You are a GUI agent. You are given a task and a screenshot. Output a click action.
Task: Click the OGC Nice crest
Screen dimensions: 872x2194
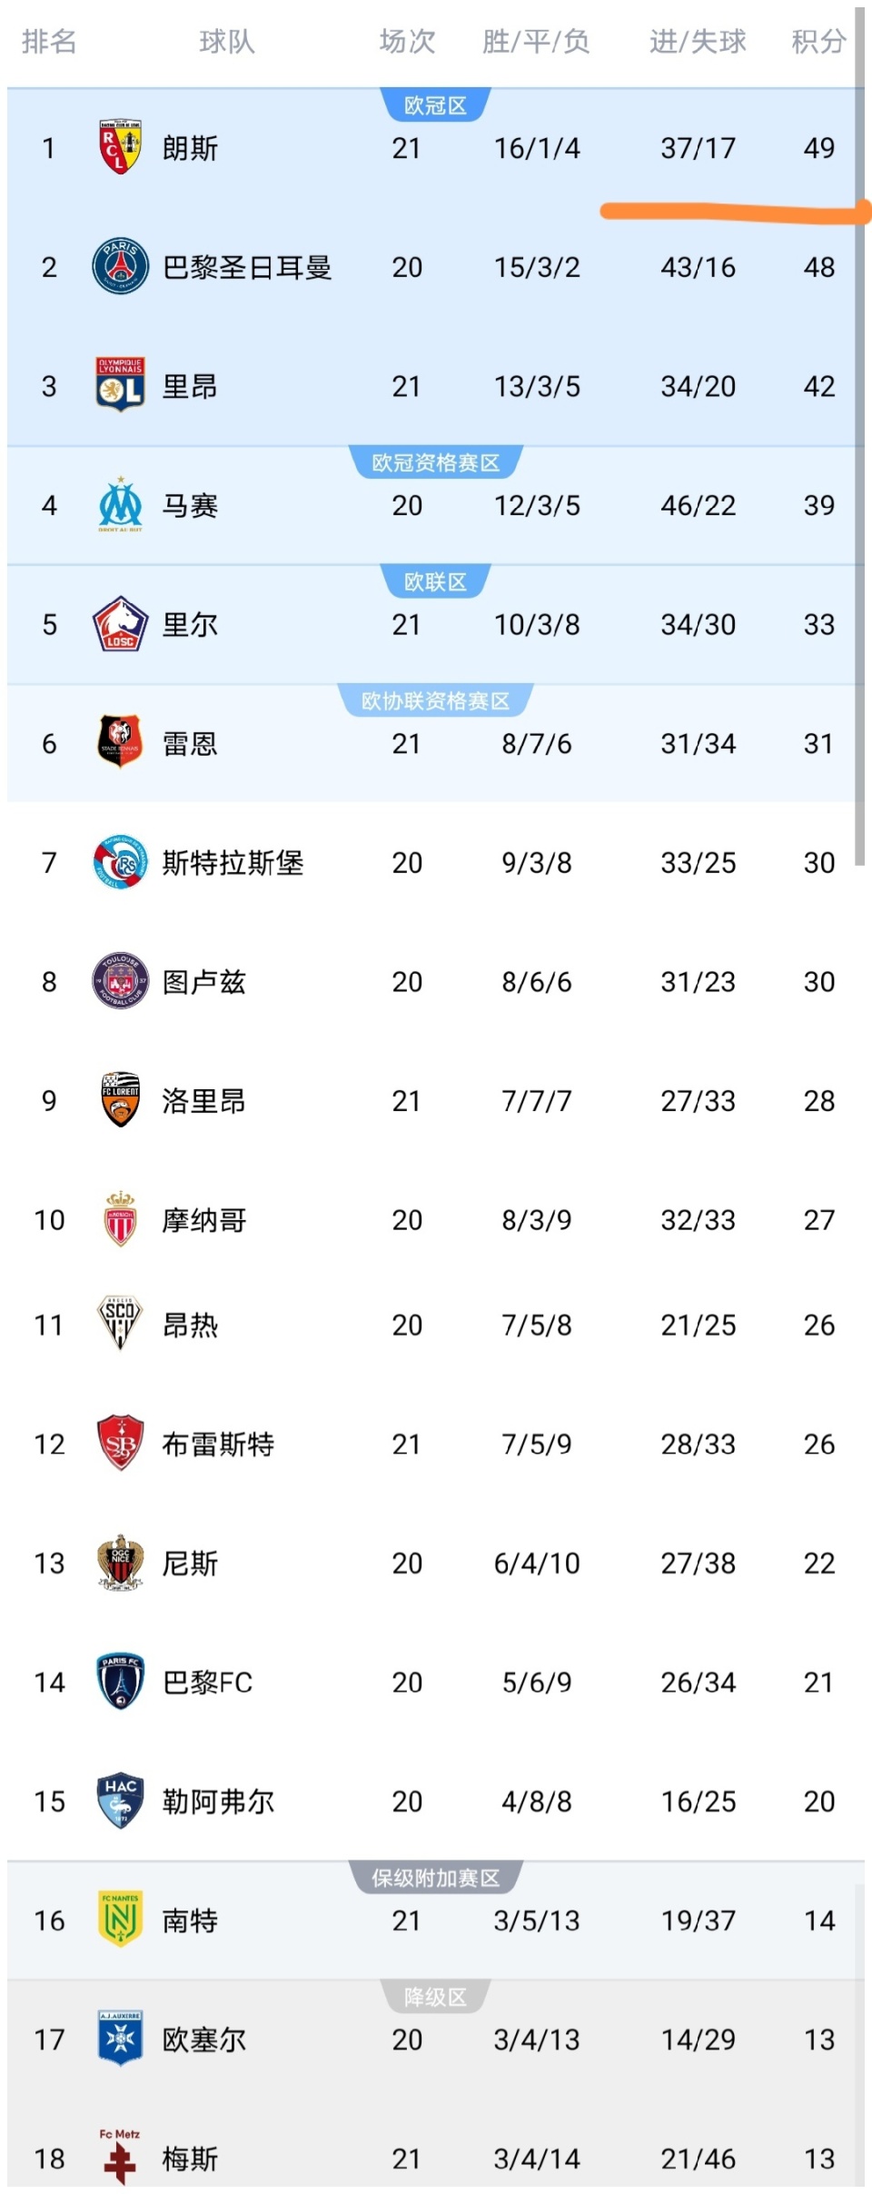(120, 1563)
